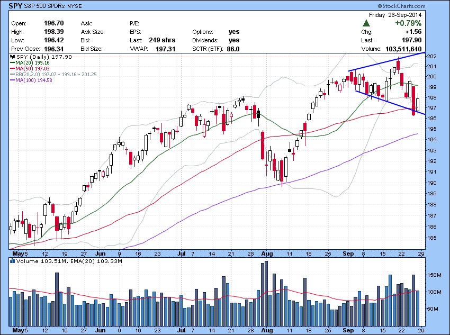The image size is (450, 335).
Task: Click the MA(100) 194.58 legend text
Action: (34, 80)
